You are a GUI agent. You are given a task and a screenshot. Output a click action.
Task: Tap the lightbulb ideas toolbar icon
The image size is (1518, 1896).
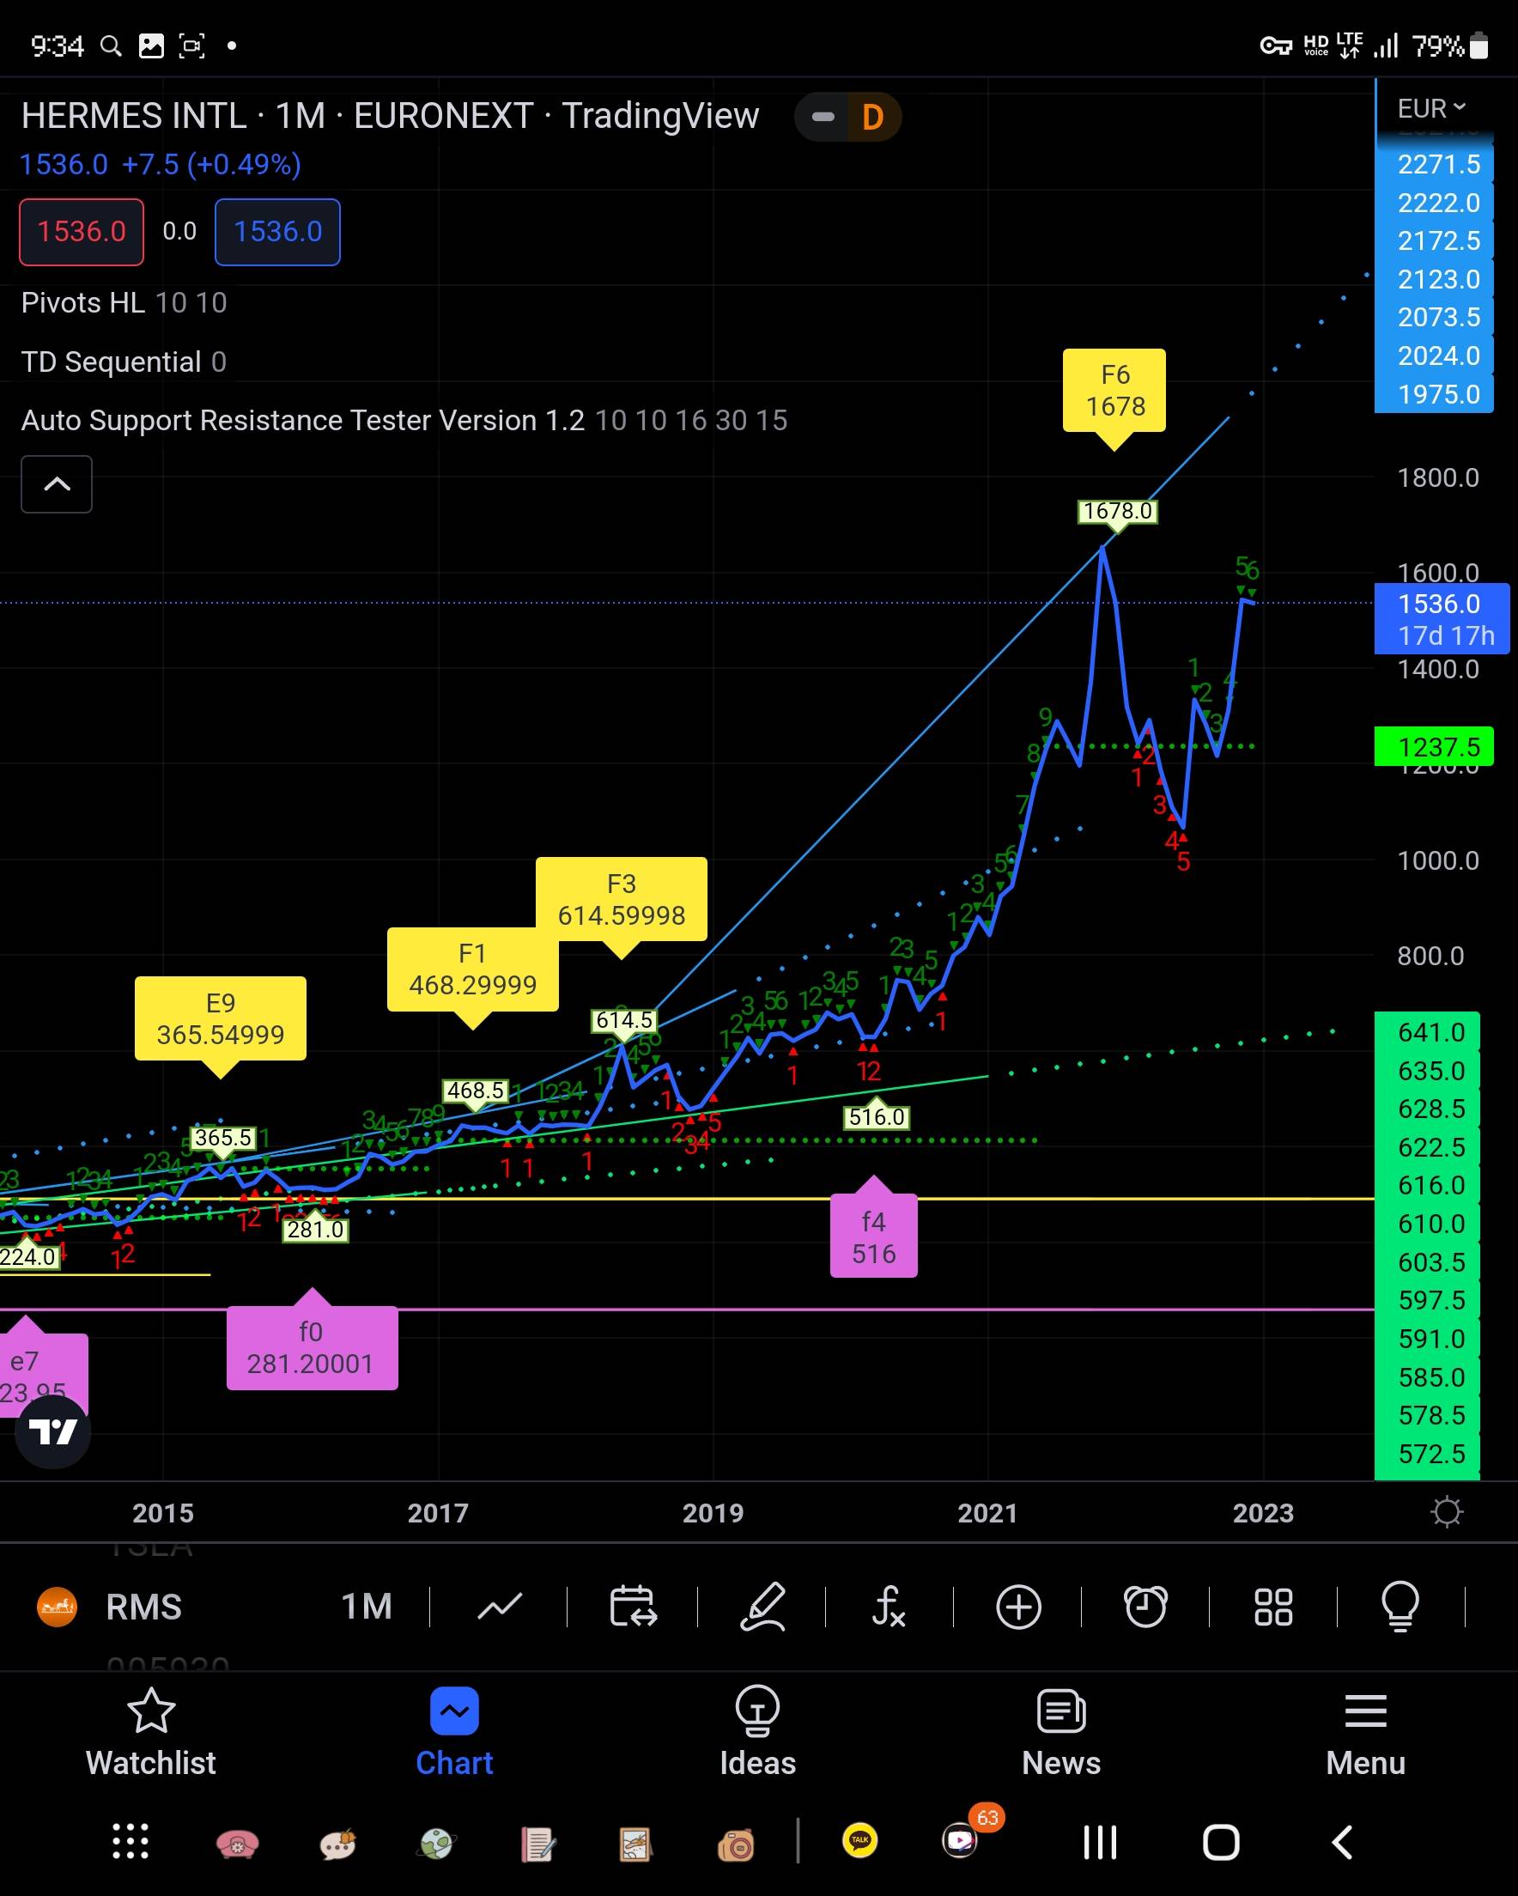[x=1400, y=1607]
